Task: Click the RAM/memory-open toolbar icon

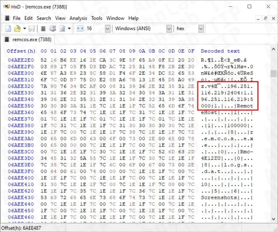Action: pyautogui.click(x=53, y=28)
